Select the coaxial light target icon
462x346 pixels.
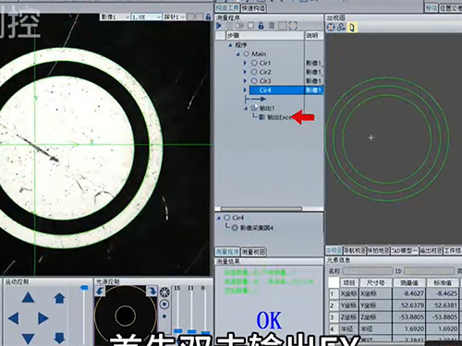[x=164, y=304]
